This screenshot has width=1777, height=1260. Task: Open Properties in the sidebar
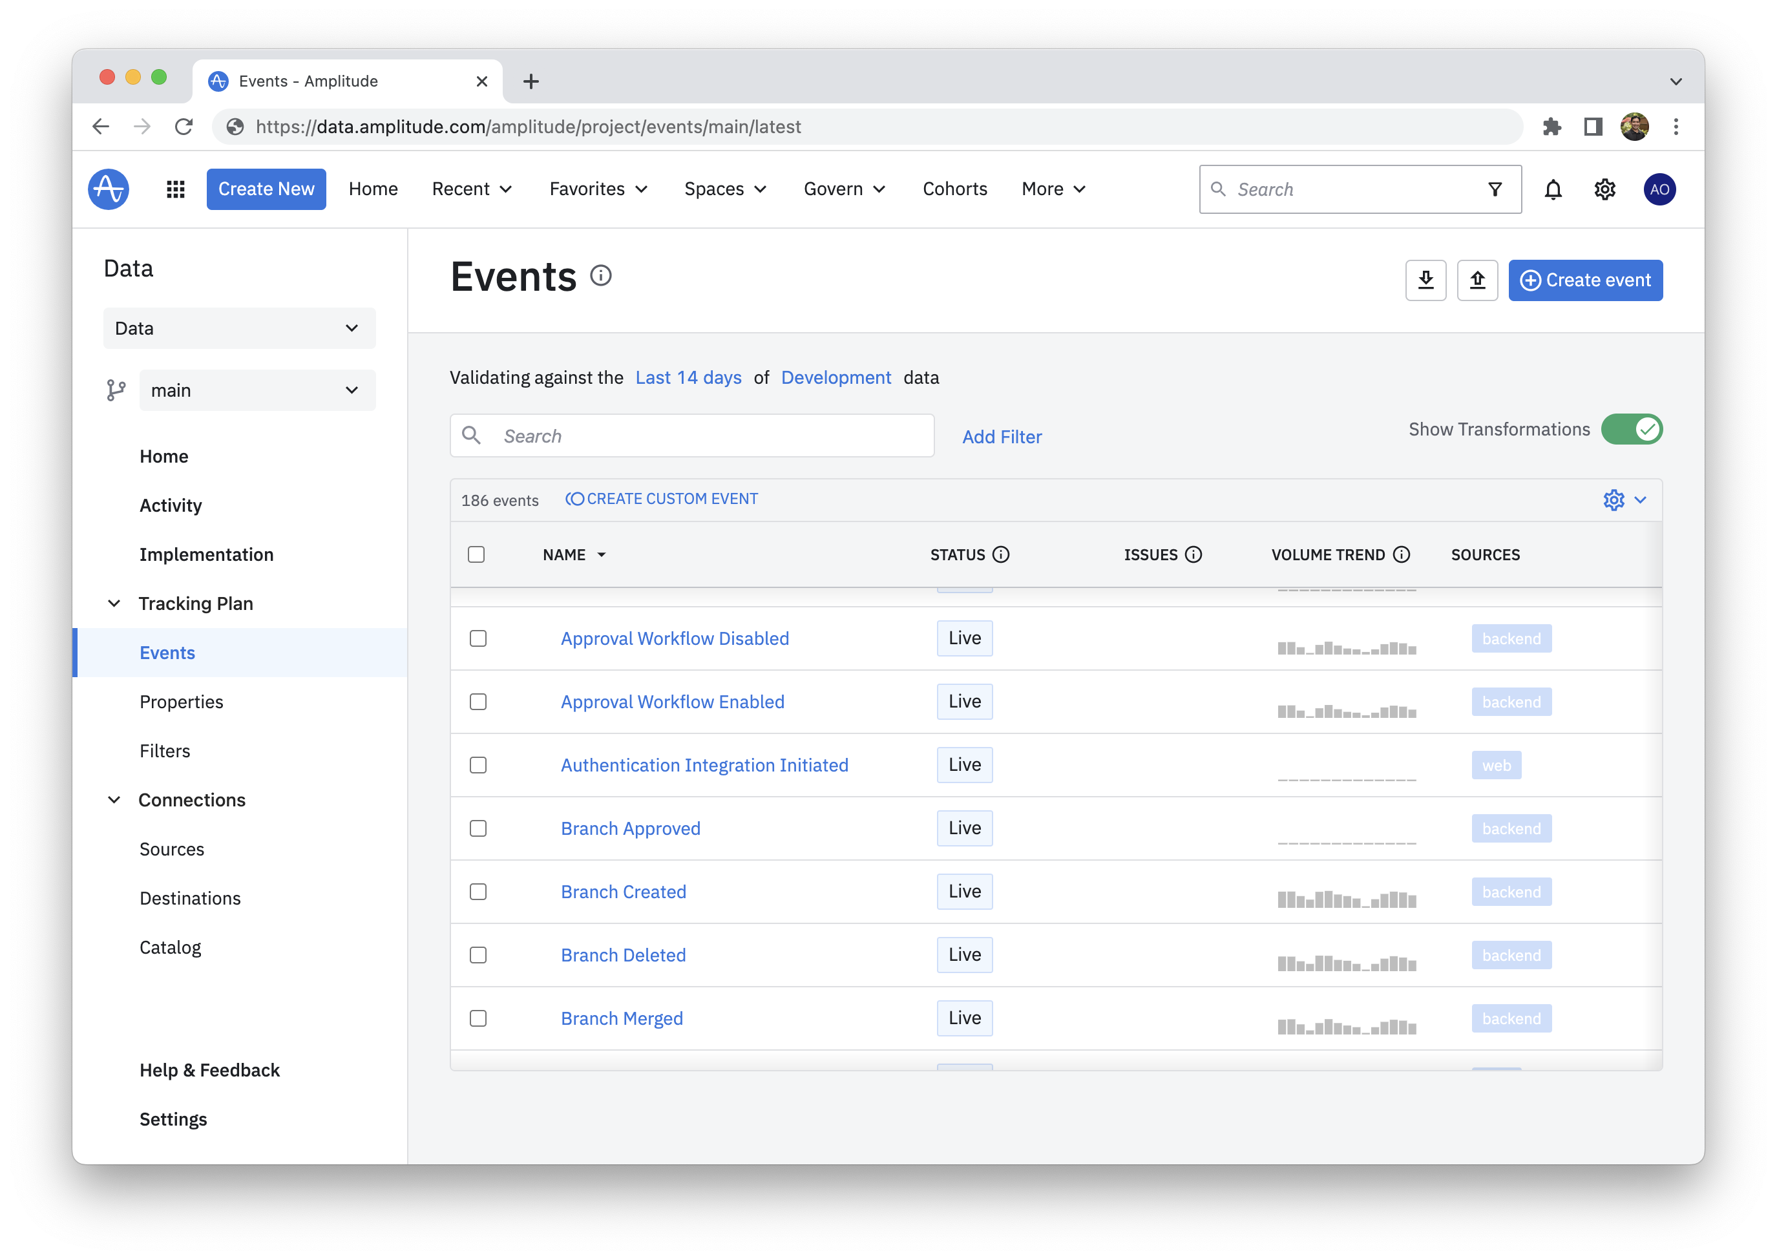click(x=181, y=701)
